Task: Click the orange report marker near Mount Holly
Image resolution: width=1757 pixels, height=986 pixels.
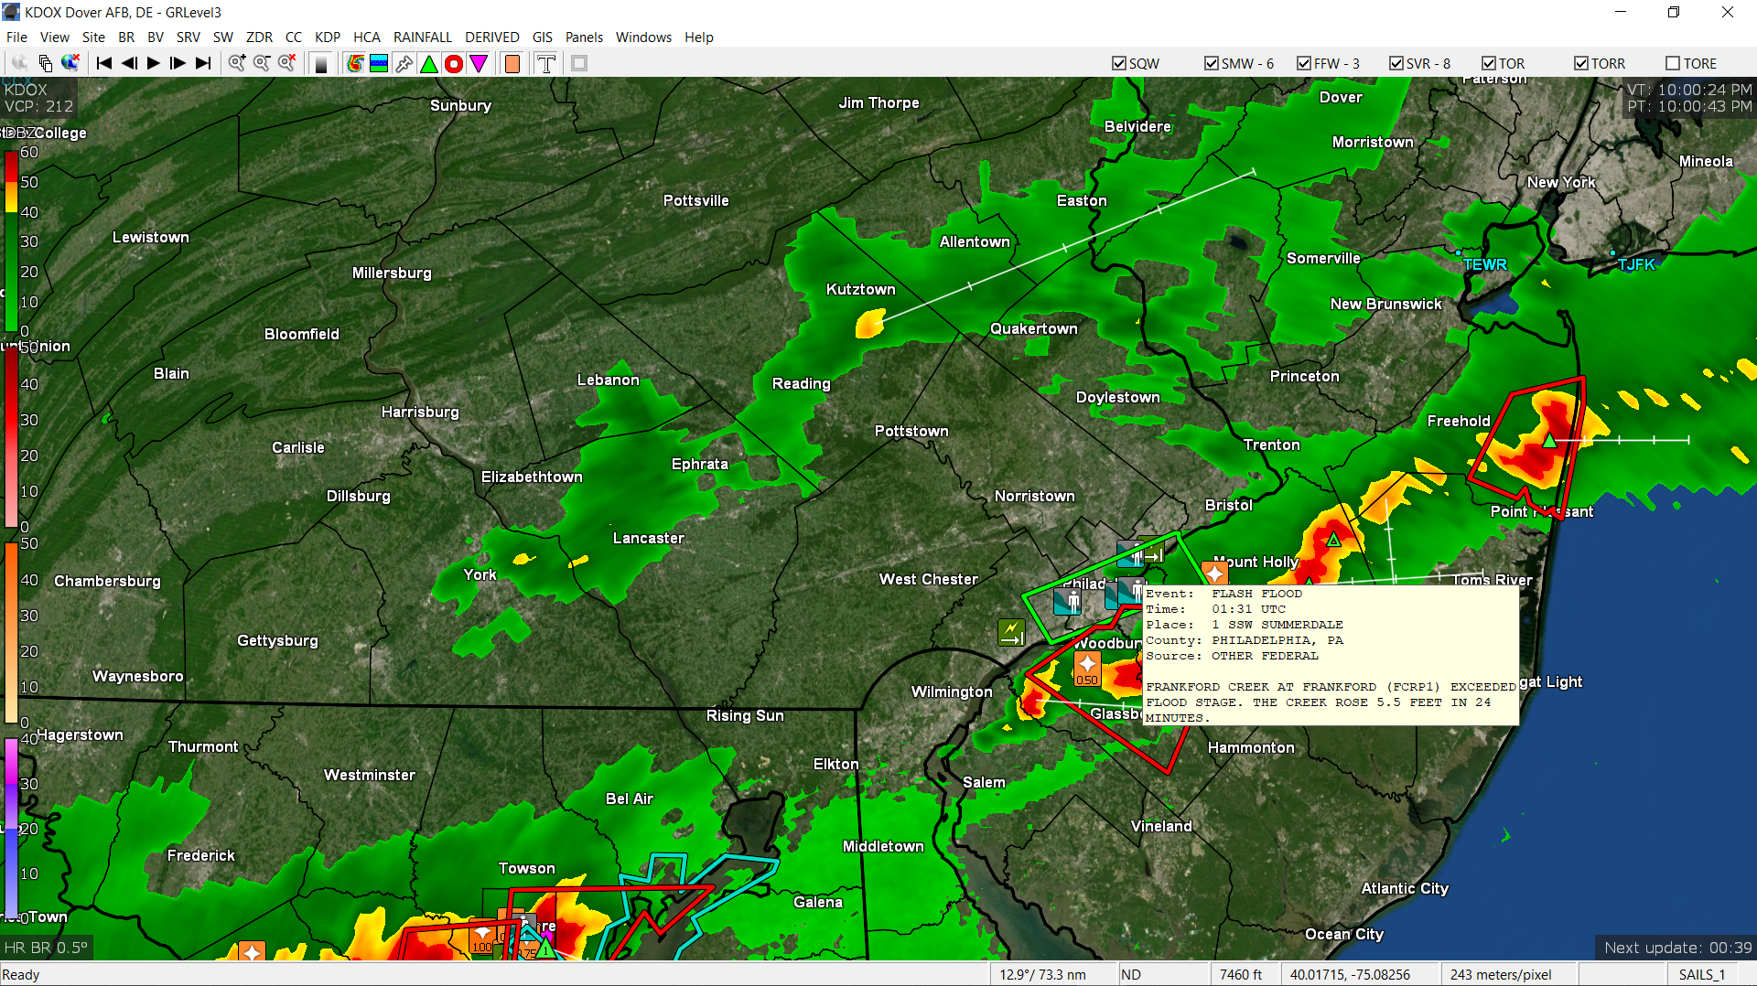Action: [x=1214, y=573]
